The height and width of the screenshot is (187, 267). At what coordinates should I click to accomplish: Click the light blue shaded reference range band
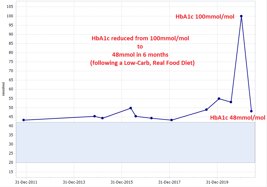(135, 142)
